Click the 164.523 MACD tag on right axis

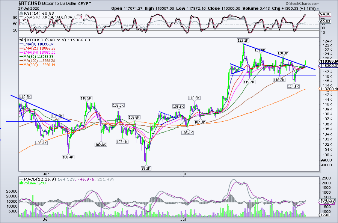(x=327, y=200)
